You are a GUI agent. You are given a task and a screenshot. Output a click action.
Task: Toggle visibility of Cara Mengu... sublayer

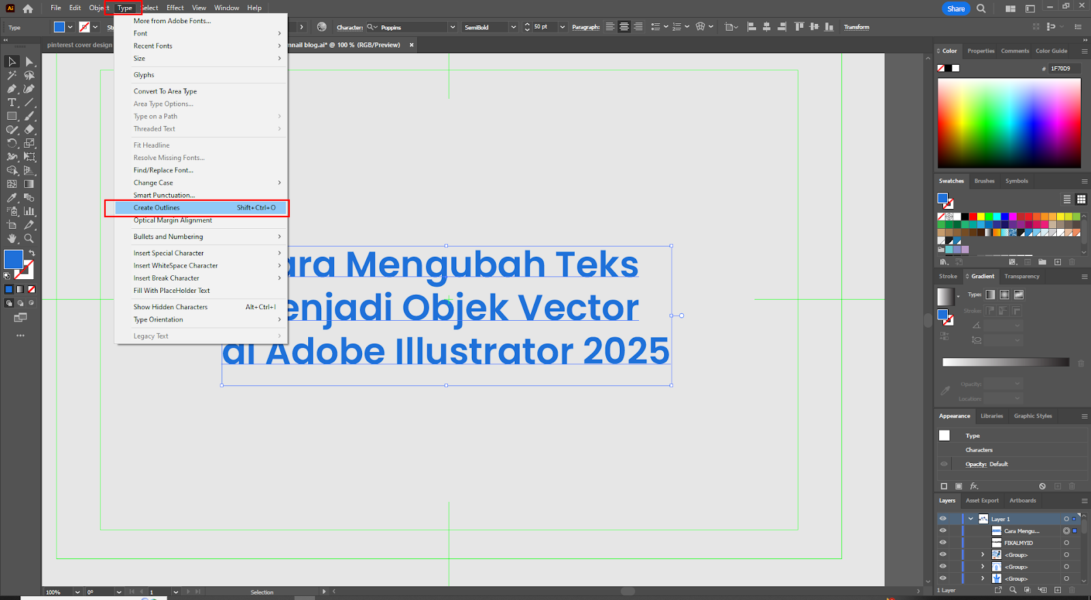point(943,531)
